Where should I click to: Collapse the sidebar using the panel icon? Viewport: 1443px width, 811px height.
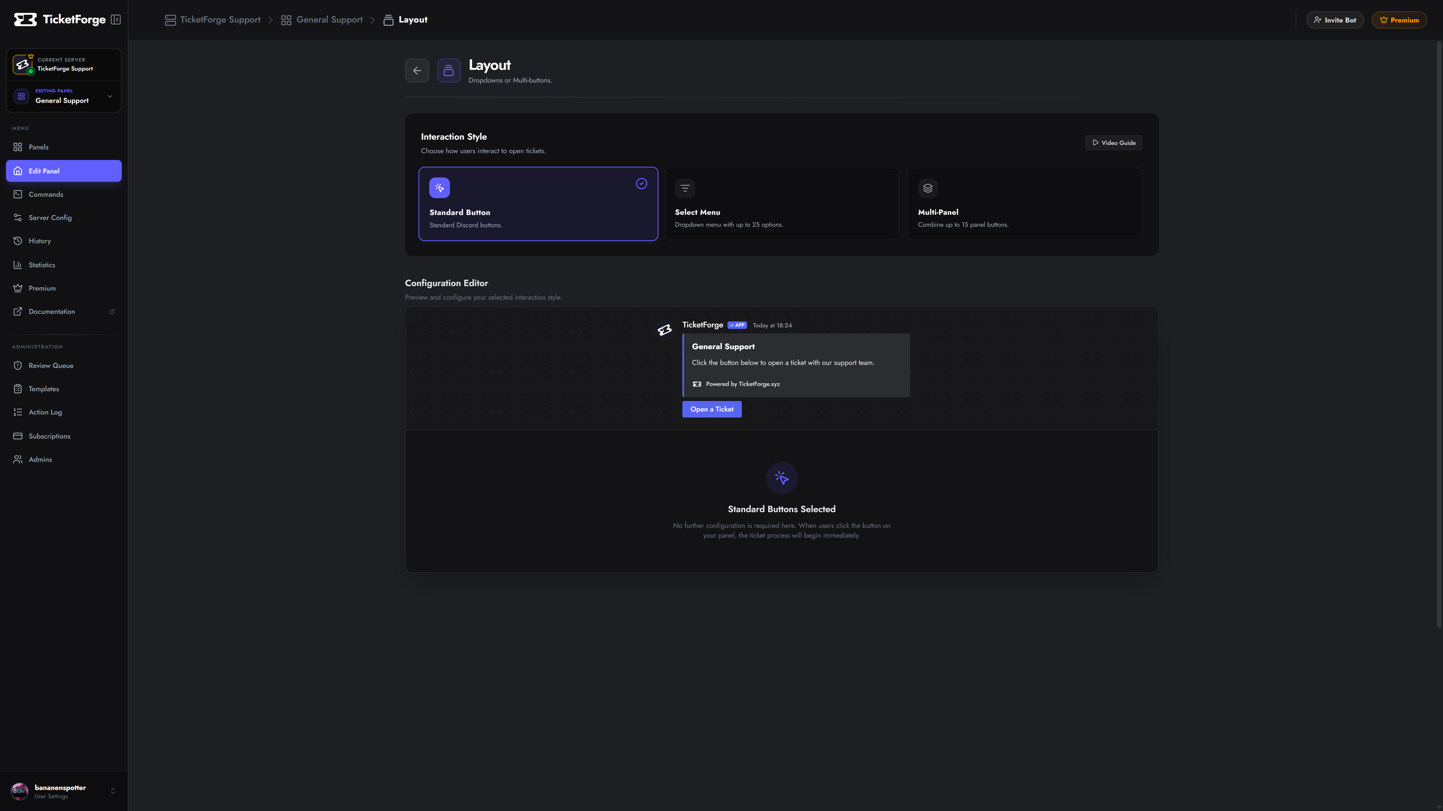coord(116,20)
